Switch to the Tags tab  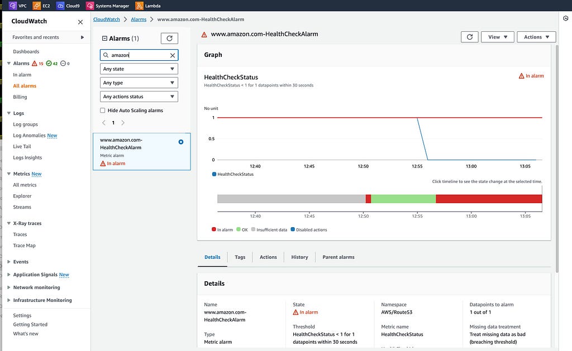(x=240, y=257)
